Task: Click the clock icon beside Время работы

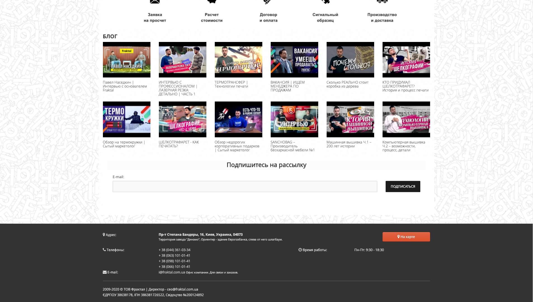Action: [x=300, y=250]
